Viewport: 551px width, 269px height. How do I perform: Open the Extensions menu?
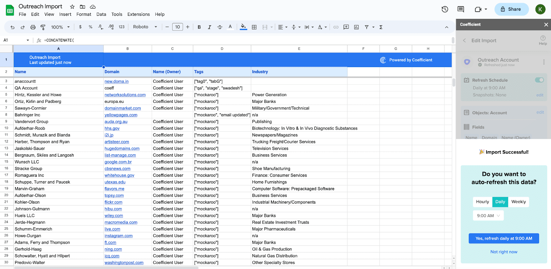coord(138,14)
